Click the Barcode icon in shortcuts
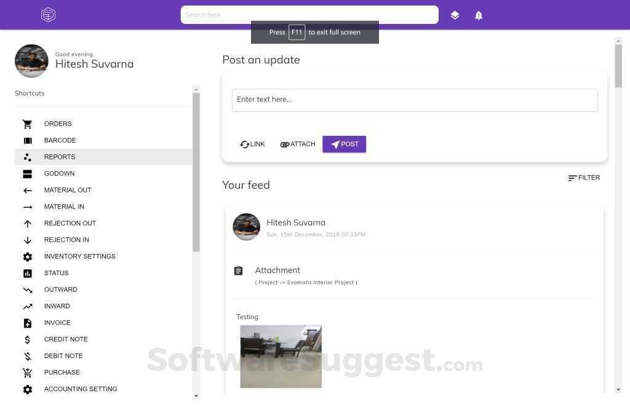The image size is (630, 420). 28,141
